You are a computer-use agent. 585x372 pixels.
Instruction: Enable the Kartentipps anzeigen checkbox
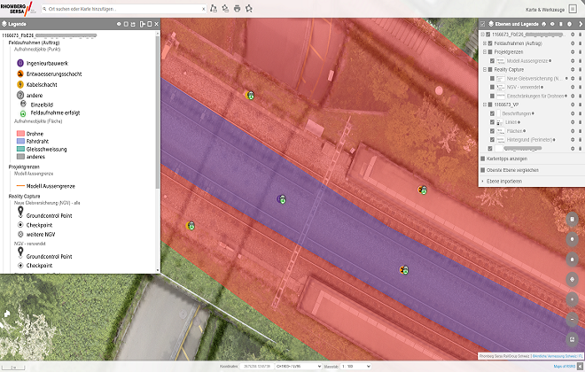[482, 159]
